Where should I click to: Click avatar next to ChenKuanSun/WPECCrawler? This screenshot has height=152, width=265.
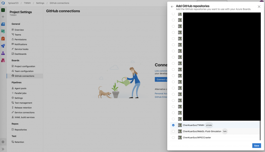pyautogui.click(x=180, y=138)
